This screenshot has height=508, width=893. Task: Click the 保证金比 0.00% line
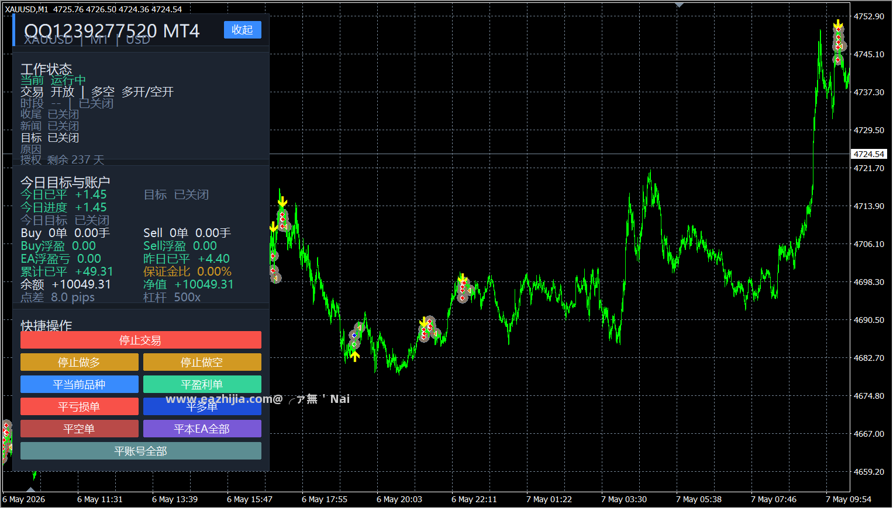pos(187,272)
